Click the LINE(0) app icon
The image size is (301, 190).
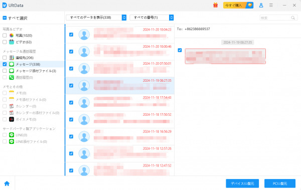12,135
